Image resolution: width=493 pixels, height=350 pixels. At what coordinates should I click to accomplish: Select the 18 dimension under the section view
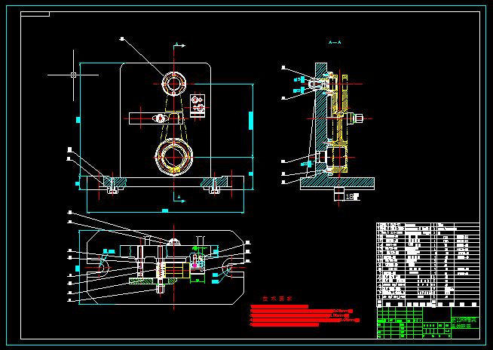click(x=349, y=197)
